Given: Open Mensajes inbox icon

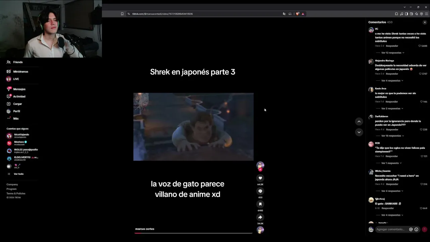Looking at the screenshot, I should (x=9, y=89).
